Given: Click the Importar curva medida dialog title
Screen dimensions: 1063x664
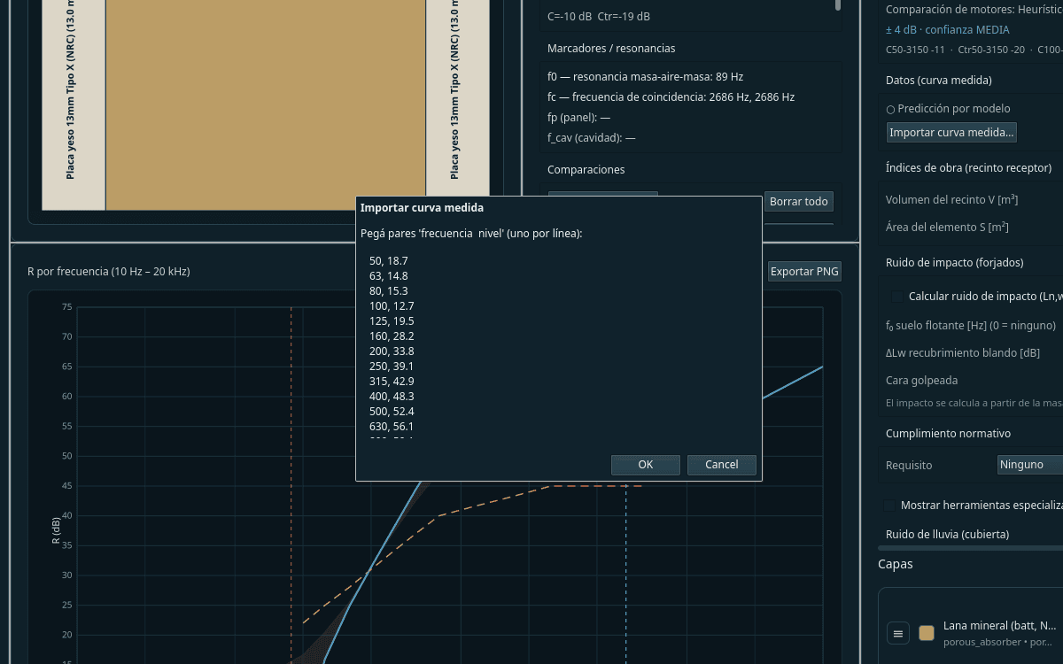Looking at the screenshot, I should pyautogui.click(x=422, y=207).
